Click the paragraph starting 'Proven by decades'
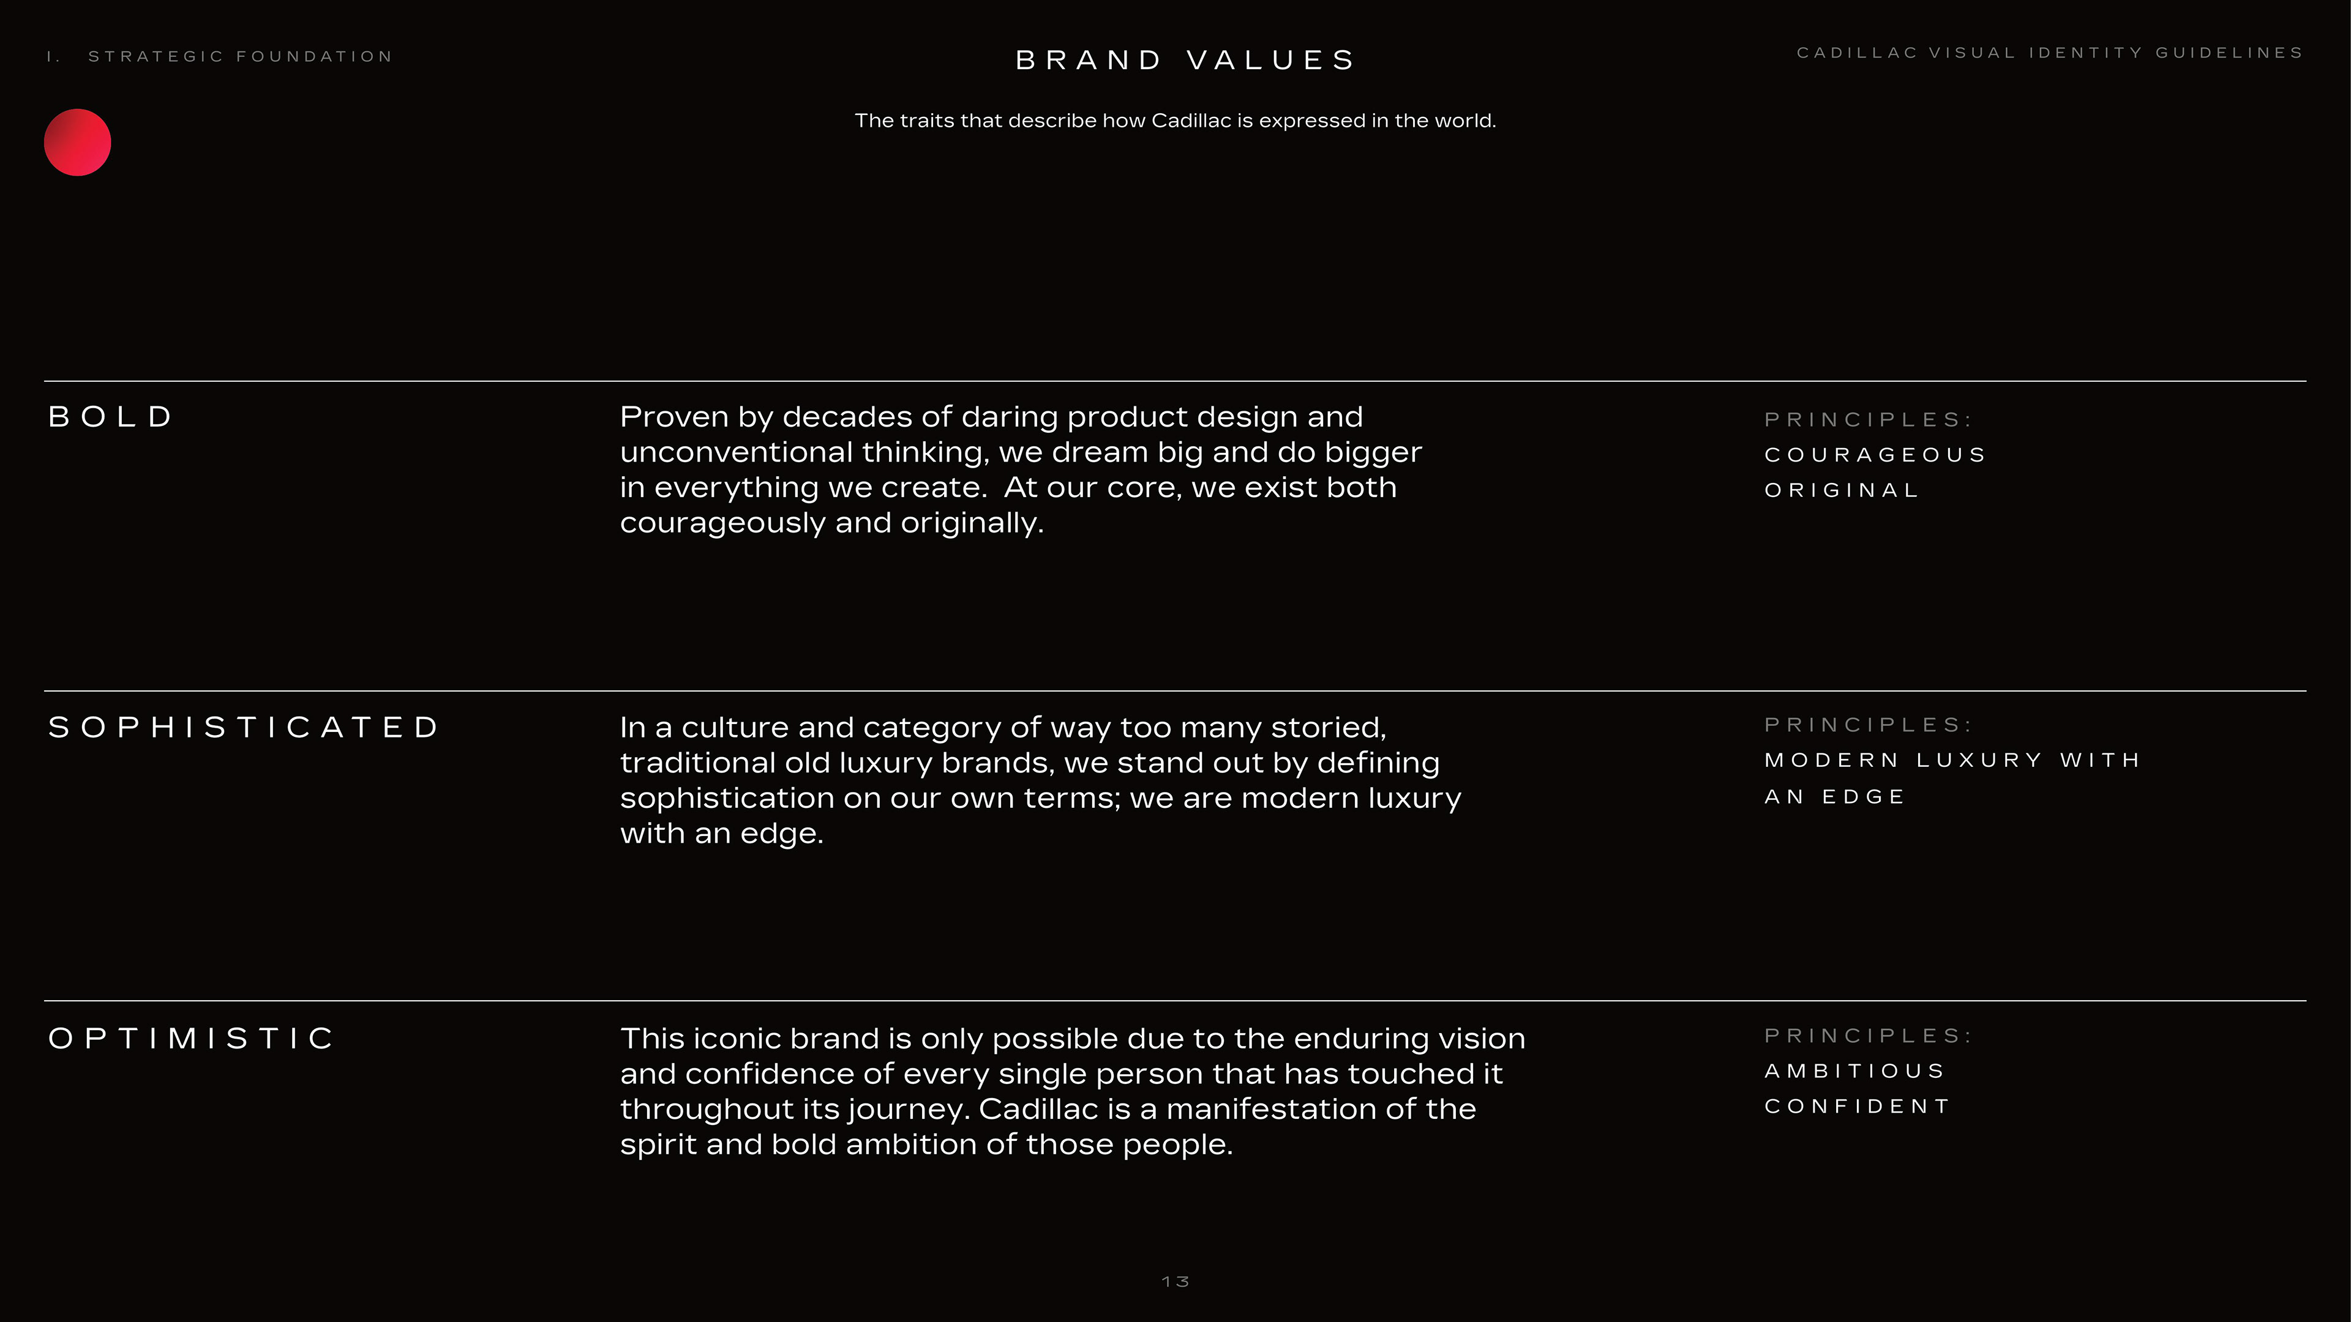 click(1021, 469)
